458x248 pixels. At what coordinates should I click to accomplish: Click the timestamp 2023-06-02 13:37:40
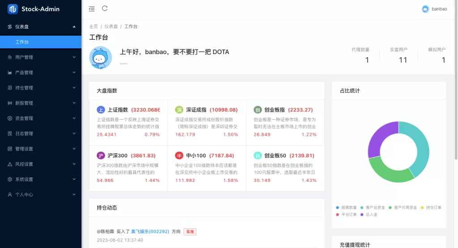coord(120,240)
